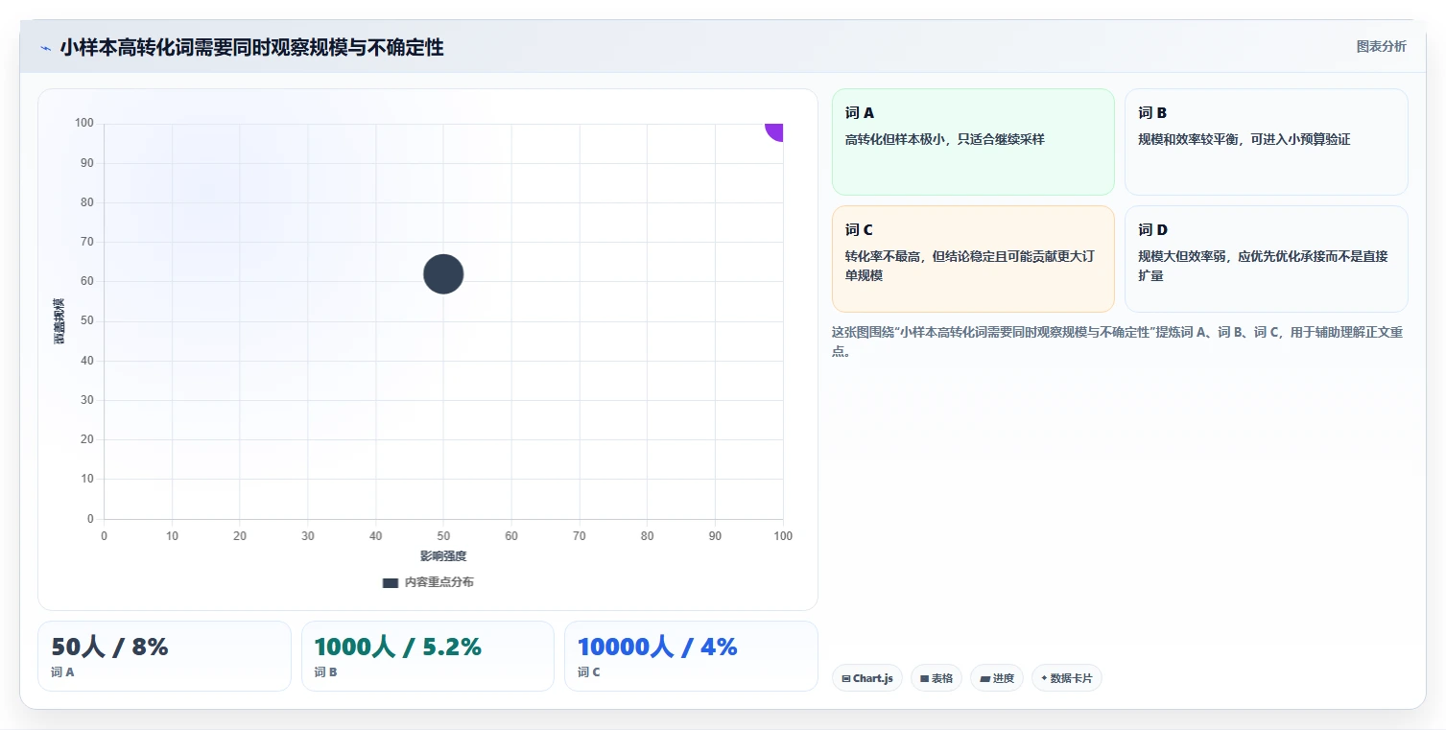Viewport: 1446px width, 730px height.
Task: Click the dark center bubble on chart
Action: [443, 274]
